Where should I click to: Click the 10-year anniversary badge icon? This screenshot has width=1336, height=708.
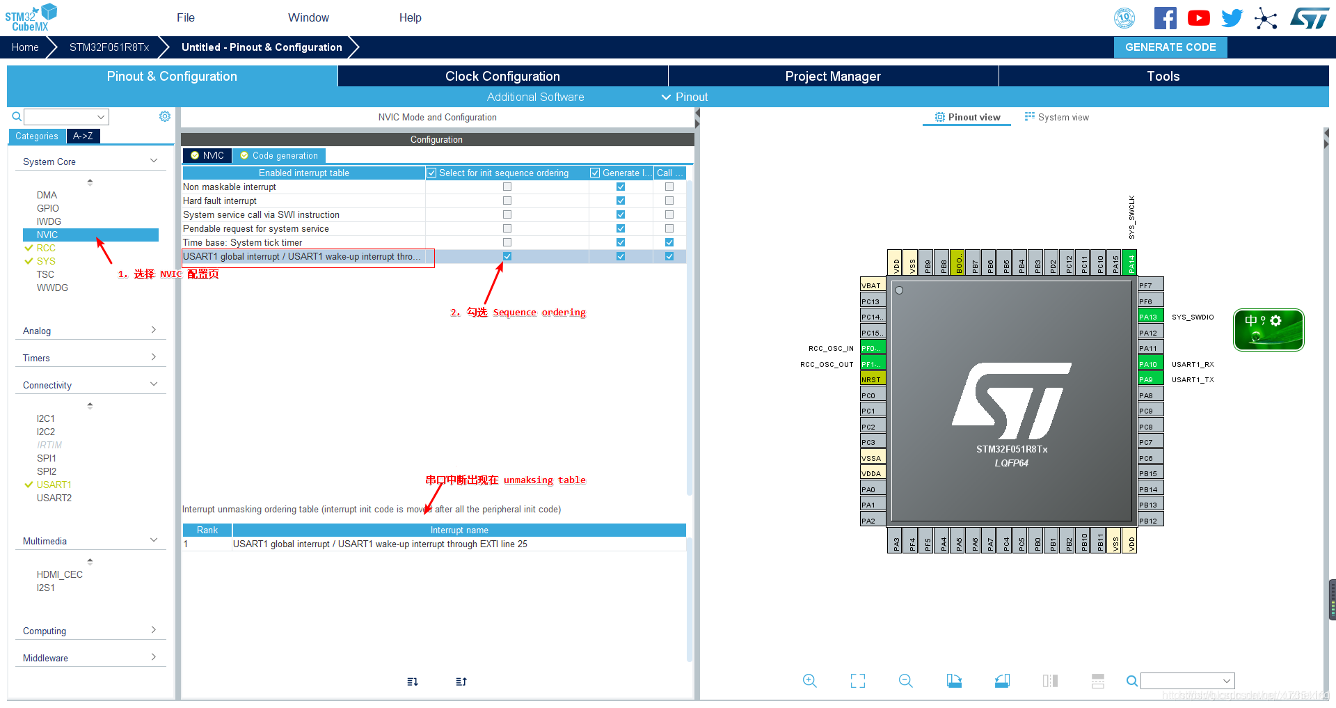point(1124,18)
